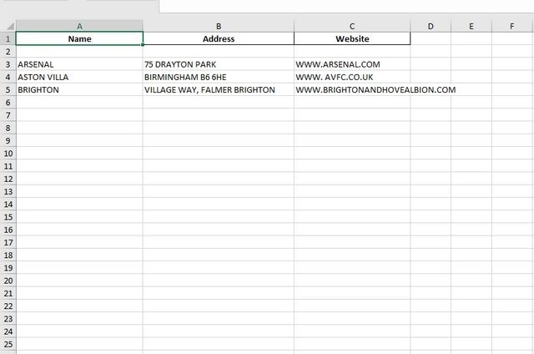The width and height of the screenshot is (534, 354).
Task: Select column B header
Action: coord(218,26)
